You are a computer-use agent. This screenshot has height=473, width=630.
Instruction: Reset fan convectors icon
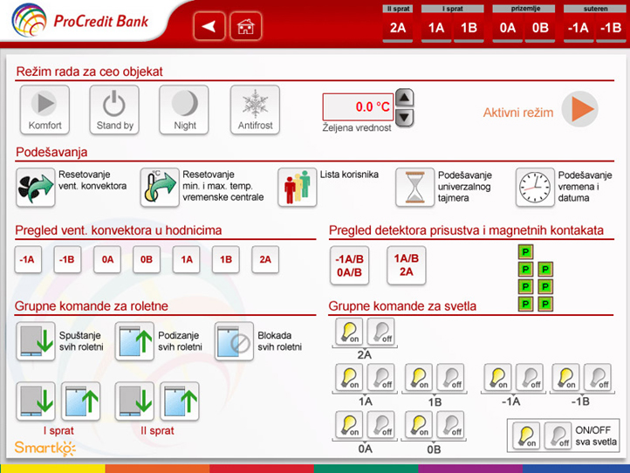tap(36, 188)
